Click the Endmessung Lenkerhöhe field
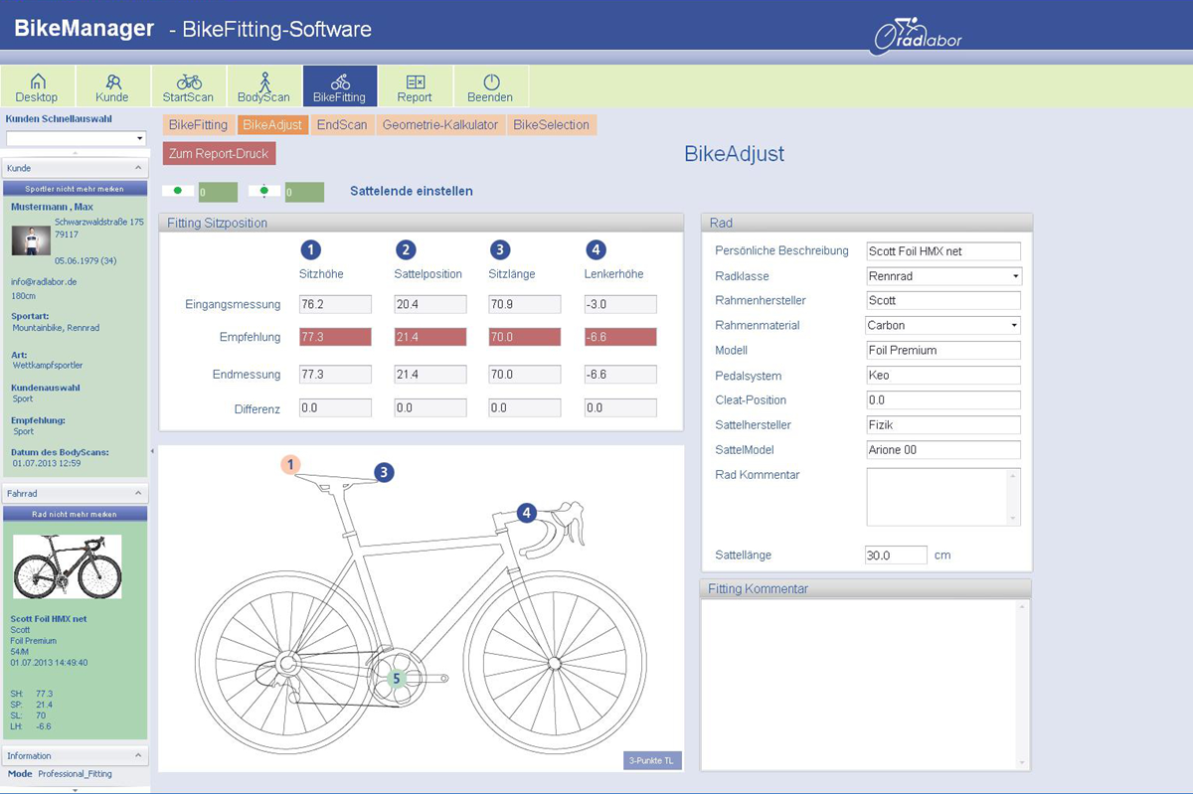Viewport: 1193px width, 794px height. 620,375
